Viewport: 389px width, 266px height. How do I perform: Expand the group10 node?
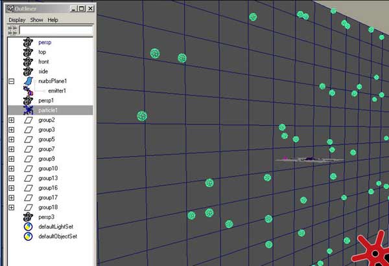click(12, 169)
